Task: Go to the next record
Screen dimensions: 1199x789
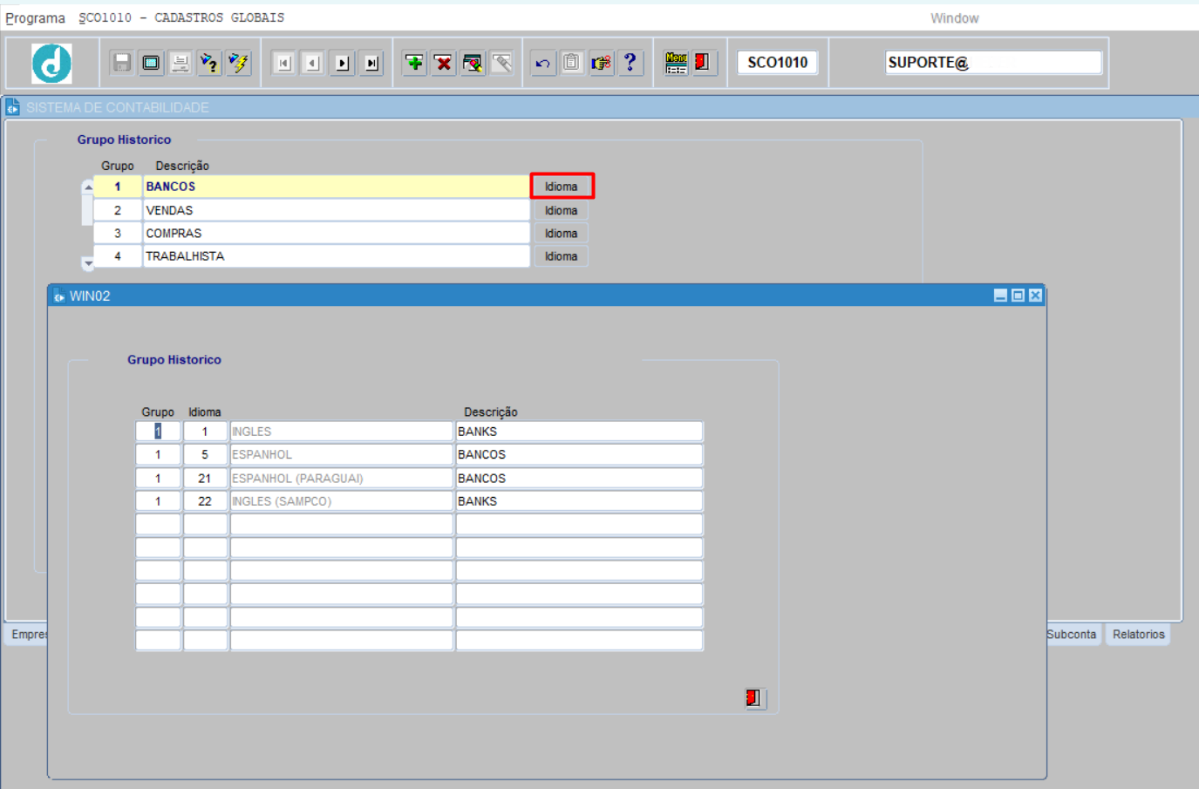Action: [343, 63]
